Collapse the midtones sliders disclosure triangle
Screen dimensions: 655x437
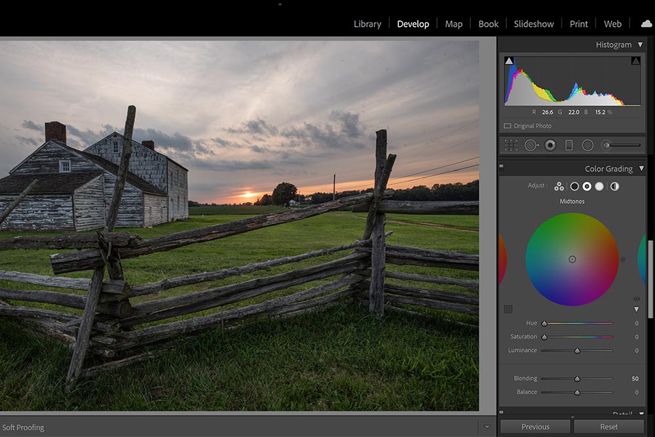(x=636, y=310)
